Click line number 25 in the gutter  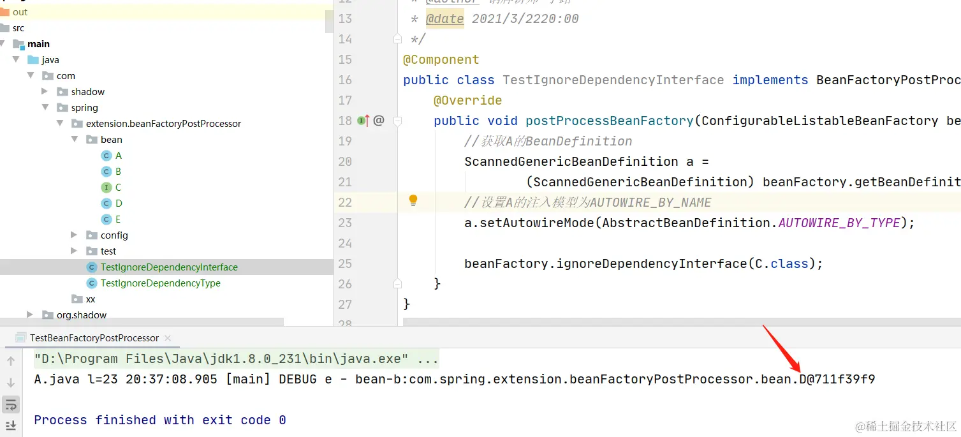click(x=345, y=263)
